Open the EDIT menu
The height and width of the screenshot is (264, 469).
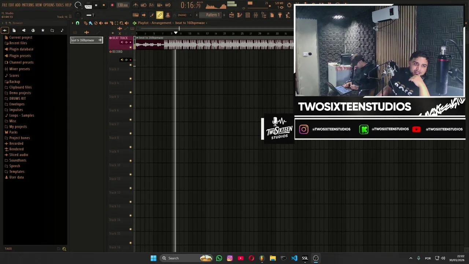[11, 5]
